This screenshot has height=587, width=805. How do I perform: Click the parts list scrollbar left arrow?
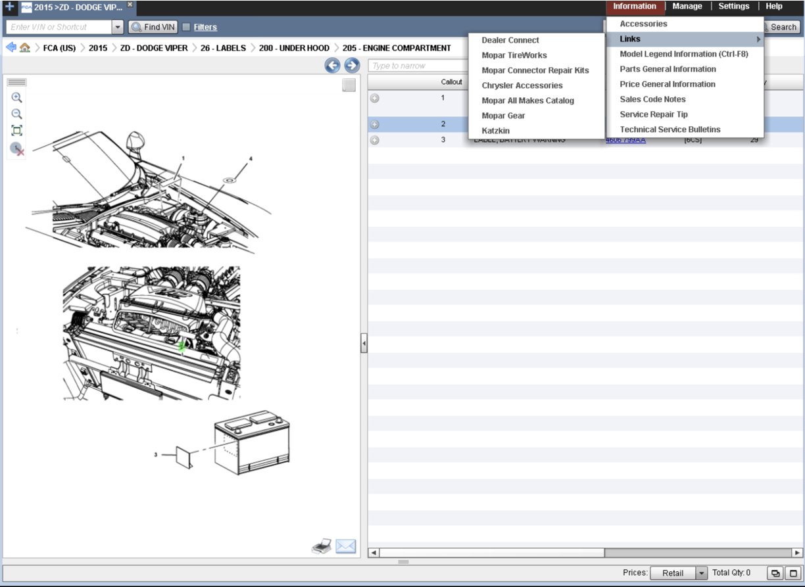tap(374, 553)
